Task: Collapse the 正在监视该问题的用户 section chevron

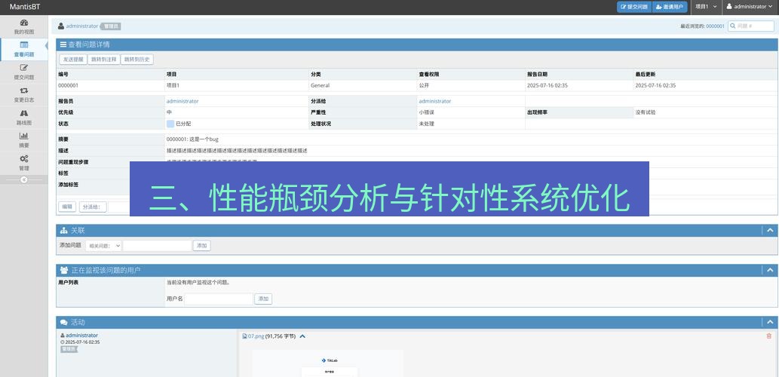Action: click(770, 270)
